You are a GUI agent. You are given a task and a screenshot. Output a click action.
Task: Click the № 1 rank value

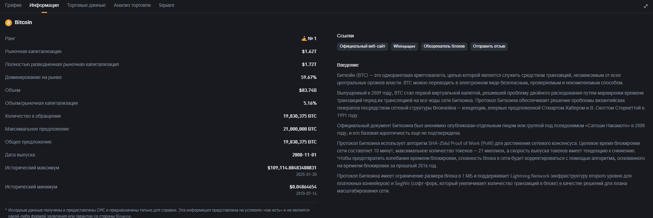(312, 38)
